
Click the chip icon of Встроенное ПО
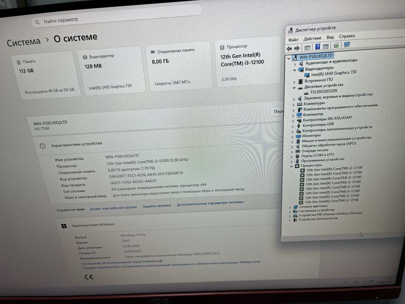click(x=300, y=82)
